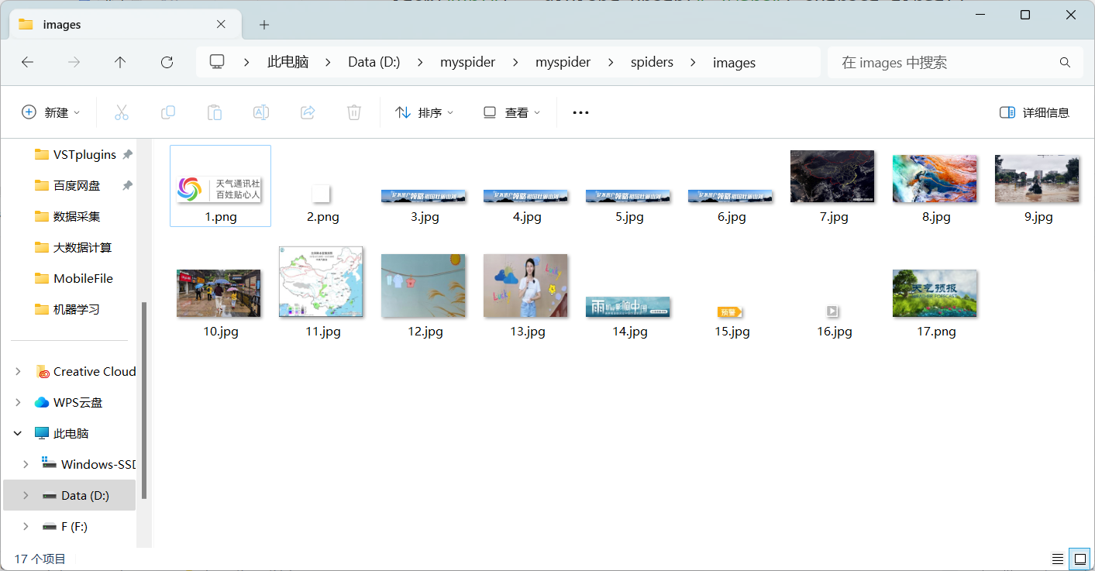Viewport: 1095px width, 571px height.
Task: Expand the Creative Cloud tree node
Action: coord(18,372)
